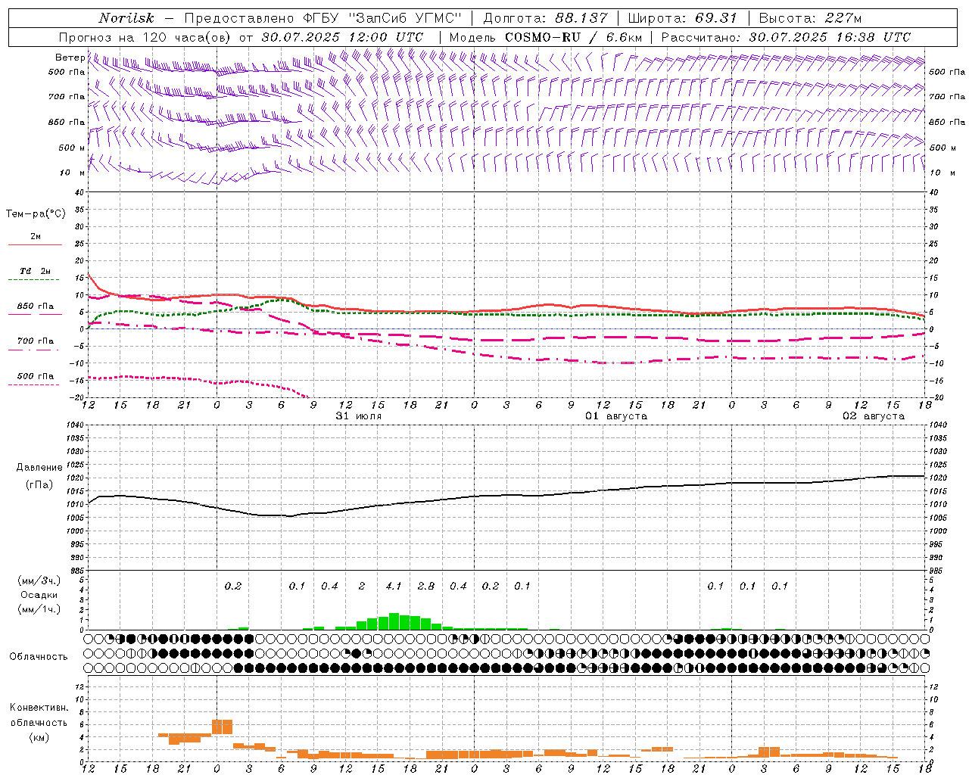The height and width of the screenshot is (775, 969).
Task: Select the (гПа) pressure unit label
Action: [x=39, y=484]
